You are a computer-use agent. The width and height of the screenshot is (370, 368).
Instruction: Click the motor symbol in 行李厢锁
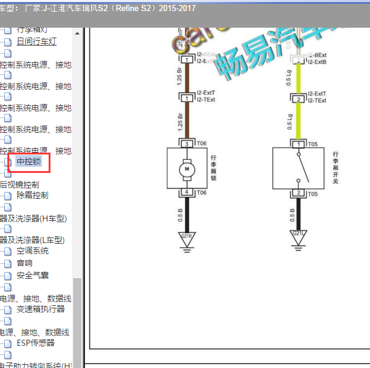pyautogui.click(x=187, y=170)
